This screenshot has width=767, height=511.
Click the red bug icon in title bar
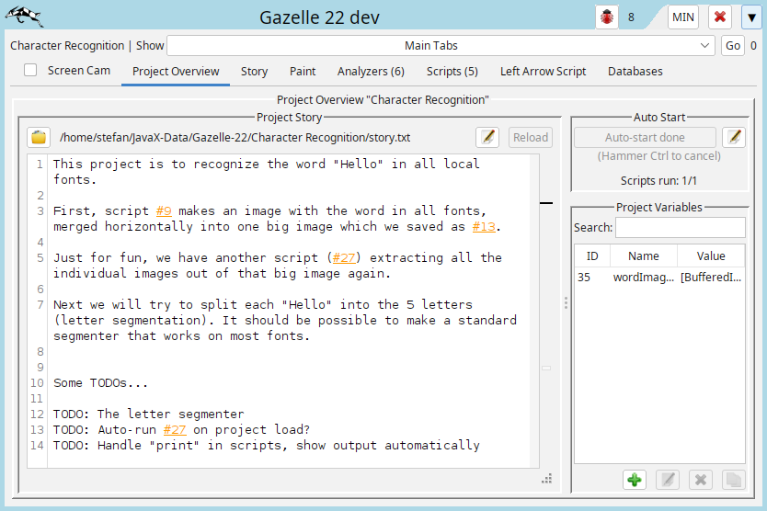click(x=606, y=17)
